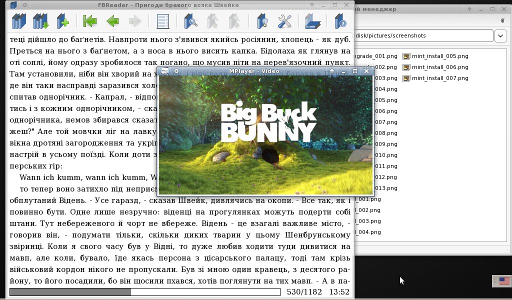The image size is (512, 300).
Task: Open the FBReader network library
Action: coord(40,21)
